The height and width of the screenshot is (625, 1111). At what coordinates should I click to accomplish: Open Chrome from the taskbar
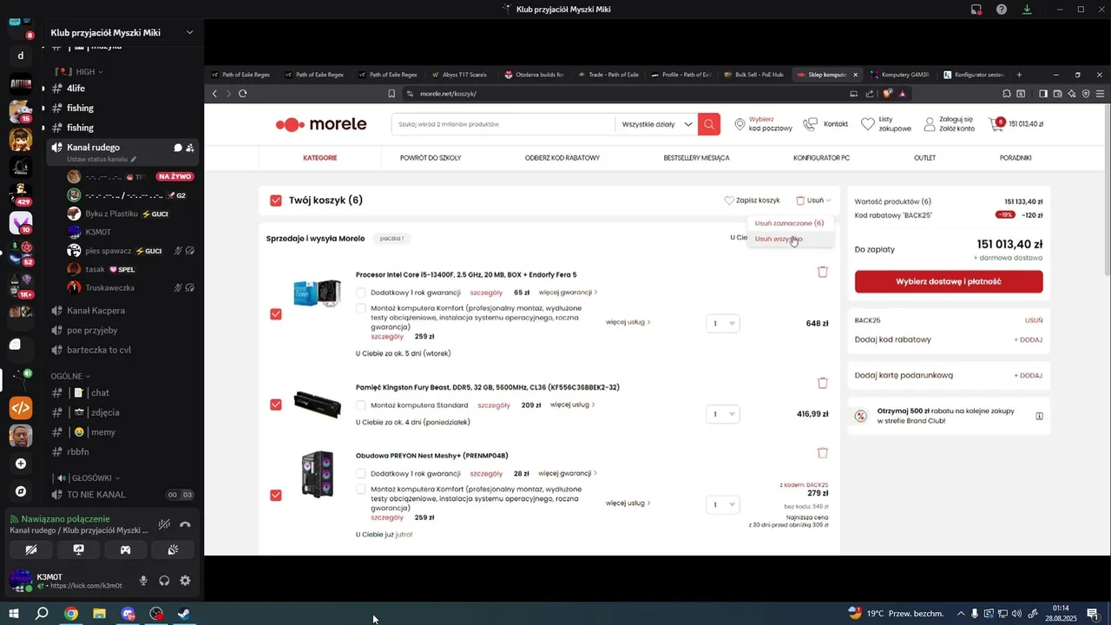point(71,614)
